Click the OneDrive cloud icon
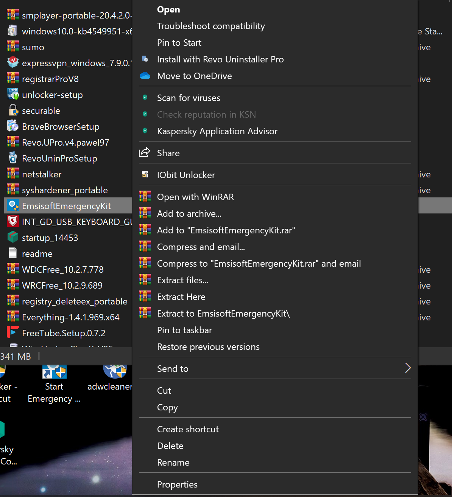The width and height of the screenshot is (452, 497). [145, 76]
